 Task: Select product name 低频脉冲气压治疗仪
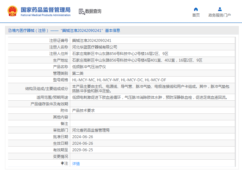(x=89, y=67)
